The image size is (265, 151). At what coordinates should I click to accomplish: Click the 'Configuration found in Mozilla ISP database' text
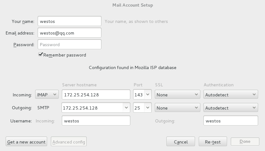click(x=133, y=67)
